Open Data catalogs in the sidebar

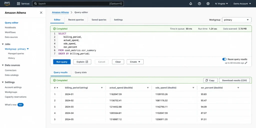pyautogui.click(x=12, y=75)
